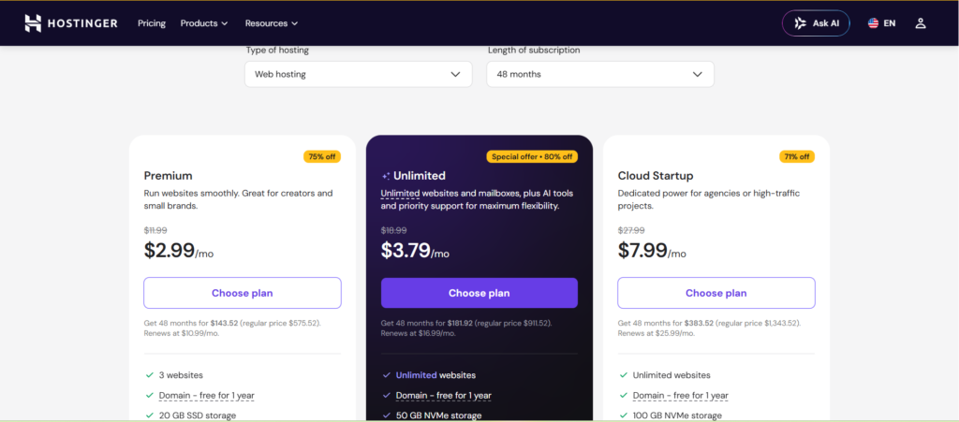
Task: Click the $7.99/mo price
Action: [652, 251]
